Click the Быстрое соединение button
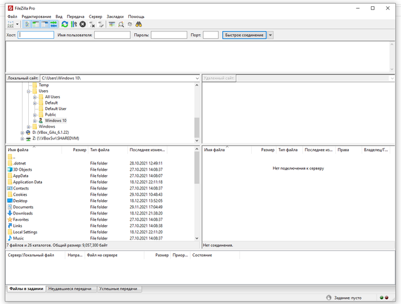 click(244, 35)
